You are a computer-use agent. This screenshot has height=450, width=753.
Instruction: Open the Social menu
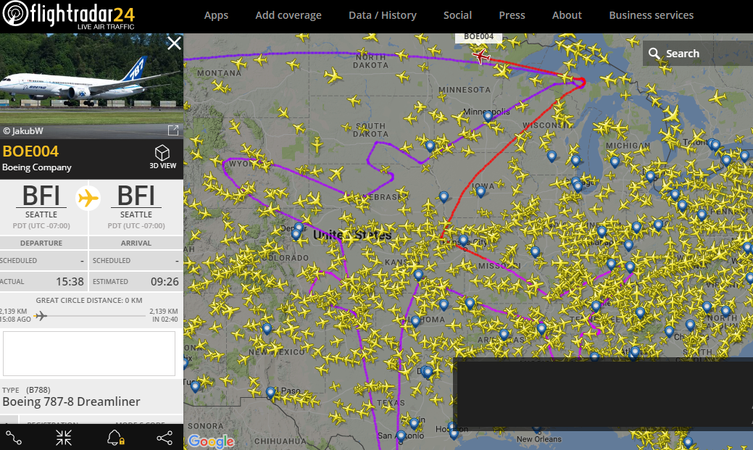pos(457,15)
